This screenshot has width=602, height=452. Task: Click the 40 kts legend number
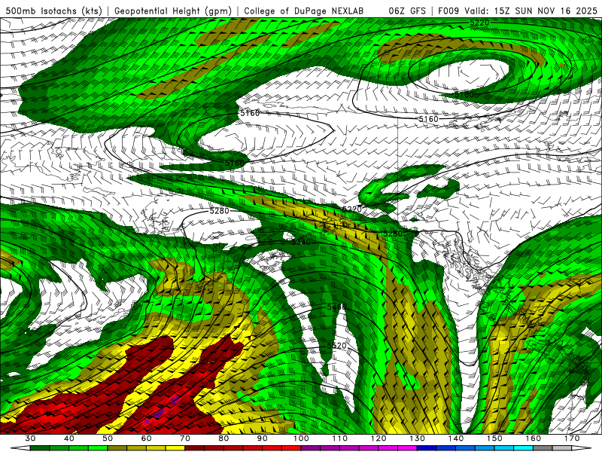click(x=69, y=438)
